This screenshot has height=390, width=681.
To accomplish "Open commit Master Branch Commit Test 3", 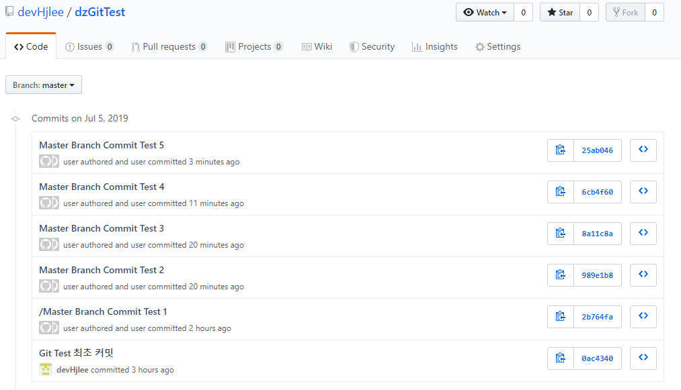I will (x=102, y=228).
